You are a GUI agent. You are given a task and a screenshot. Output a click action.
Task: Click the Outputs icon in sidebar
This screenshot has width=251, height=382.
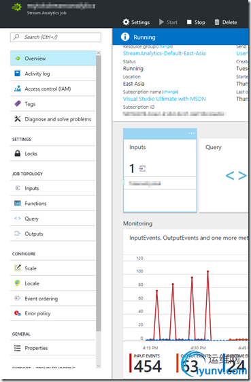click(x=18, y=234)
